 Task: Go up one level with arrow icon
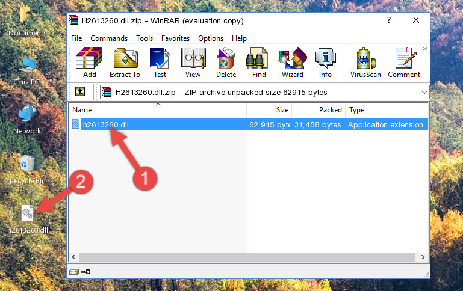click(80, 92)
